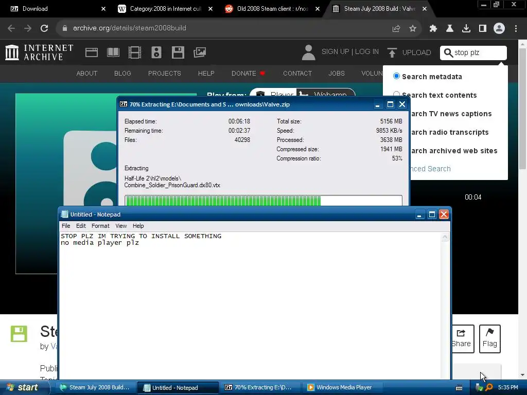Click the lab flask icon in browser toolbar
This screenshot has width=527, height=395.
pyautogui.click(x=450, y=29)
